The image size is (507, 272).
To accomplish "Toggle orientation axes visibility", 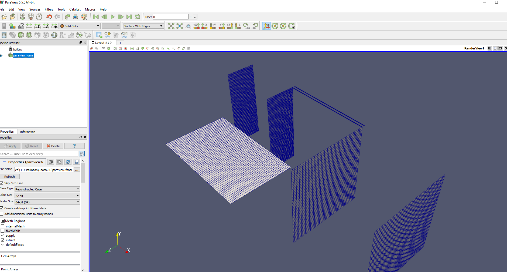I will click(267, 26).
